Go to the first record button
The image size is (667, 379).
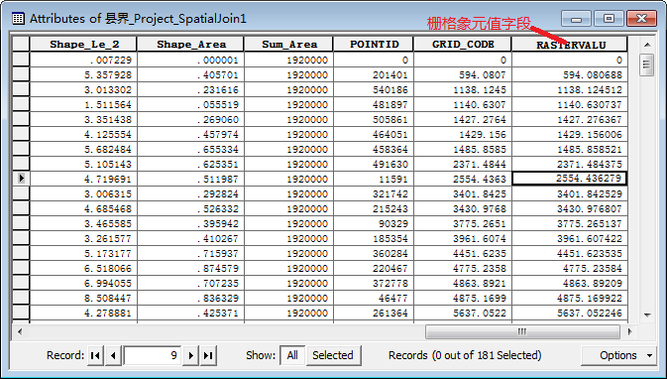tap(95, 355)
